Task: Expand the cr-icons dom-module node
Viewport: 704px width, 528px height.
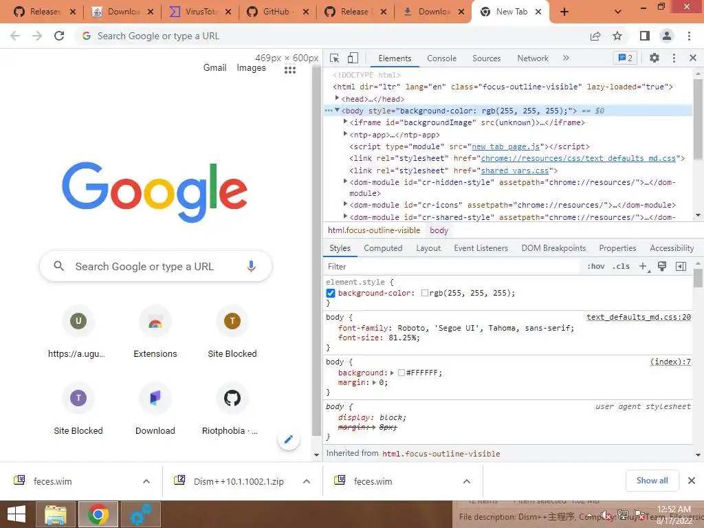Action: pos(345,204)
